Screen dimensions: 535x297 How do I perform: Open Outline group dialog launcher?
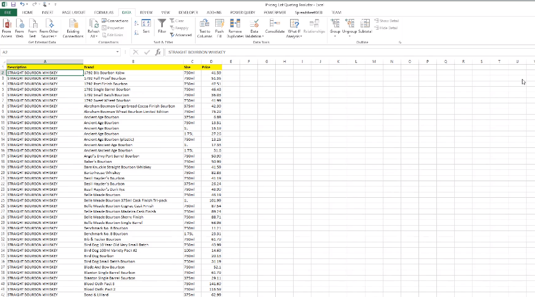pos(400,42)
